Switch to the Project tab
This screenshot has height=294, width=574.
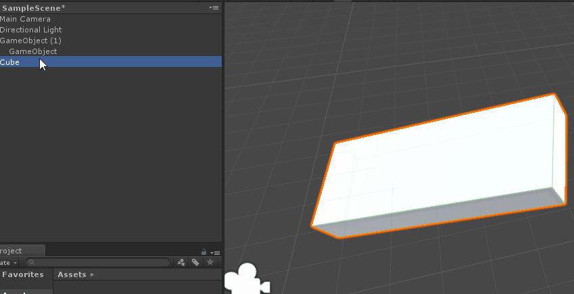22,251
